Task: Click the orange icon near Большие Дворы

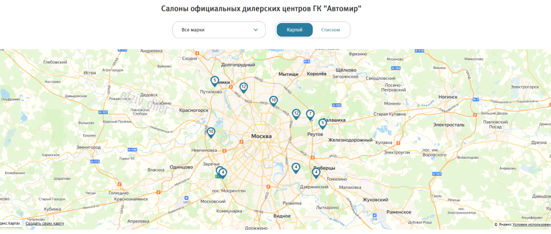Action: 475,115
